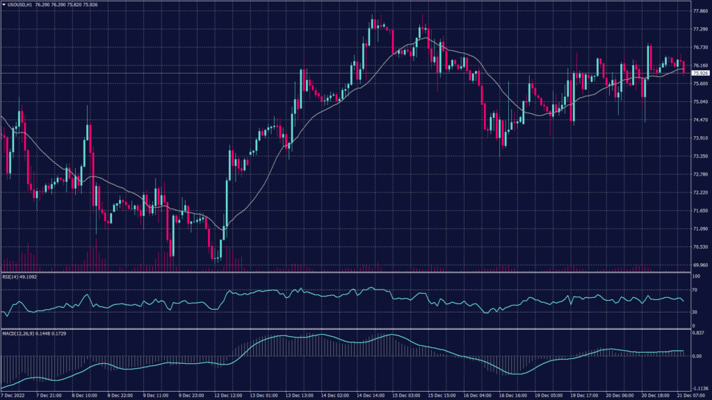Image resolution: width=712 pixels, height=400 pixels.
Task: Expand the triangle beside USOUSD,H1
Action: point(3,5)
